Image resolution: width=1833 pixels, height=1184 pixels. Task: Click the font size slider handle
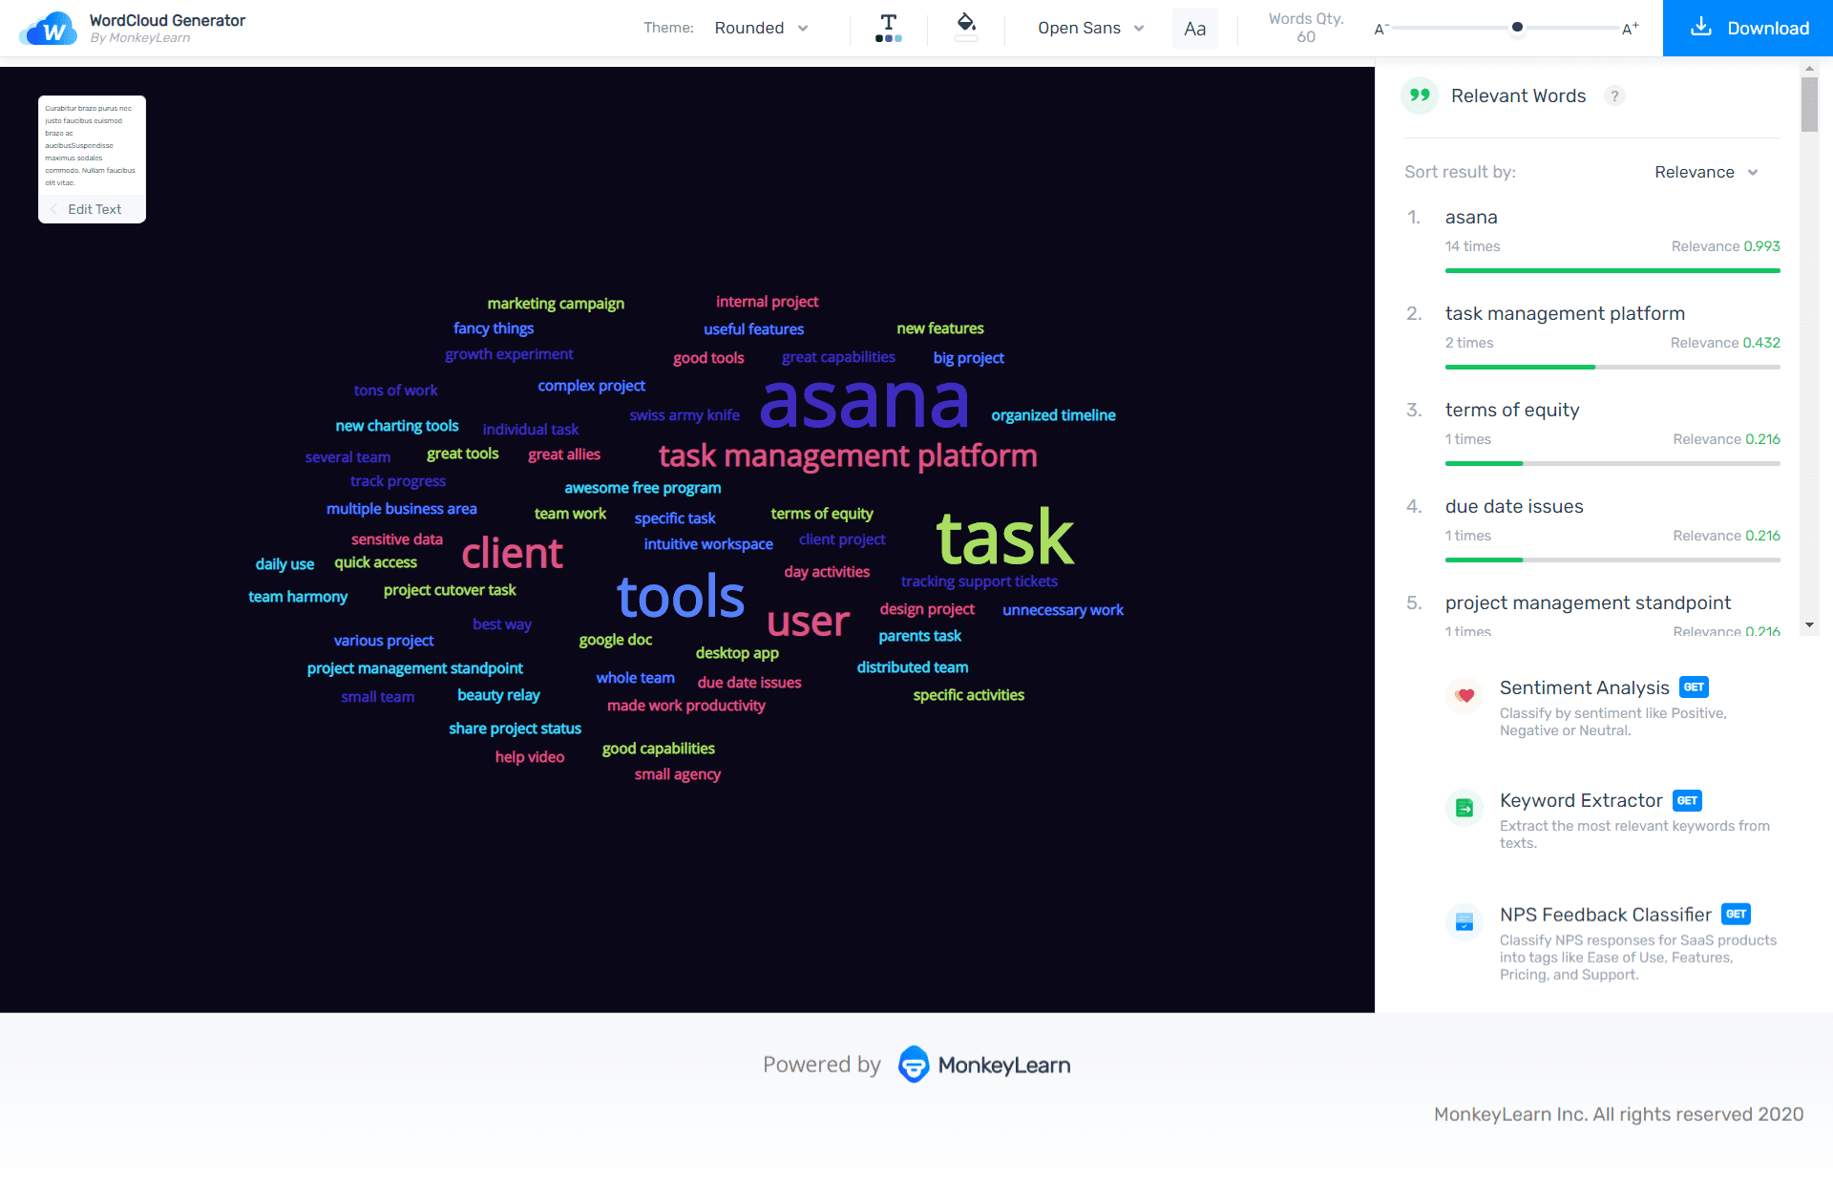(1517, 28)
